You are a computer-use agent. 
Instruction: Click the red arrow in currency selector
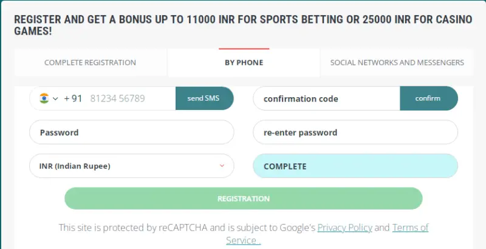pyautogui.click(x=222, y=166)
